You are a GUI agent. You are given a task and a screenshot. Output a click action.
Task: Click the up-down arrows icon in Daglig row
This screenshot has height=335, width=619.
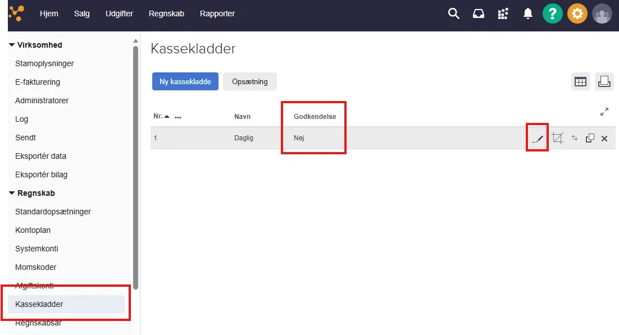pos(575,138)
